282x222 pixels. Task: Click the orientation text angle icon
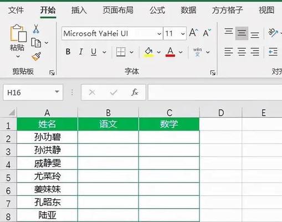[273, 33]
